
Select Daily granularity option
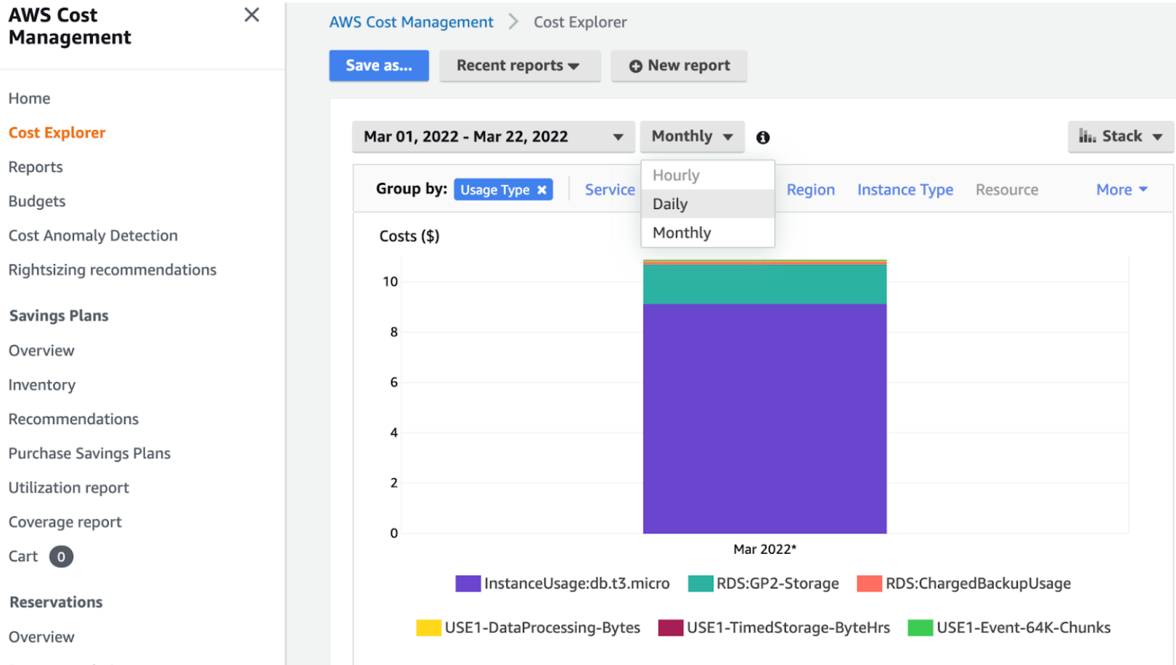point(708,204)
